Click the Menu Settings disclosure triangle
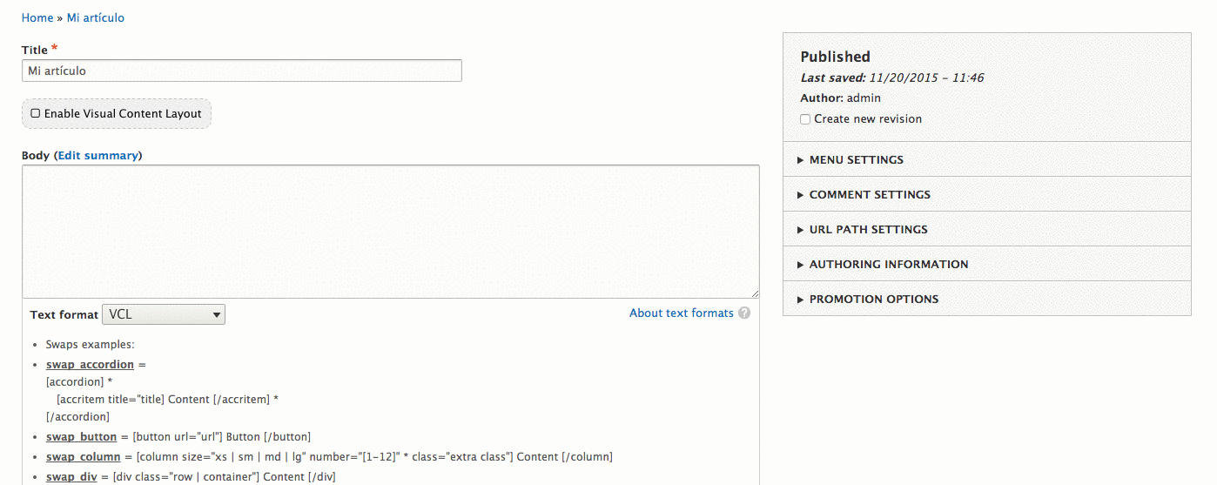The height and width of the screenshot is (485, 1217). point(801,160)
